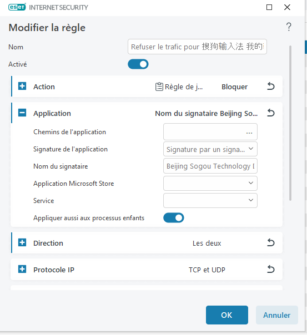
Task: Expand the Direction section
Action: coord(22,242)
